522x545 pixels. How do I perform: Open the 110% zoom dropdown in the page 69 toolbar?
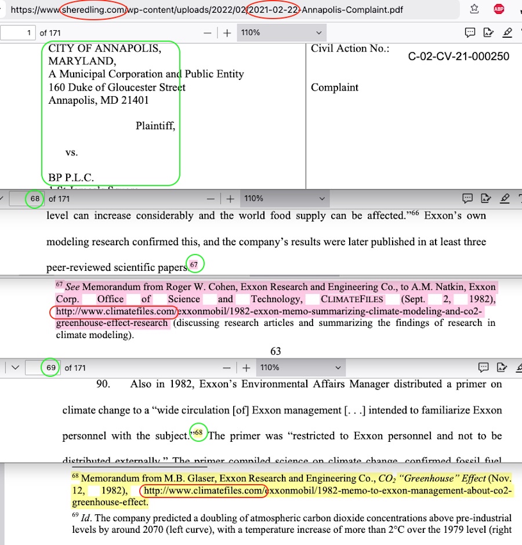click(x=300, y=368)
